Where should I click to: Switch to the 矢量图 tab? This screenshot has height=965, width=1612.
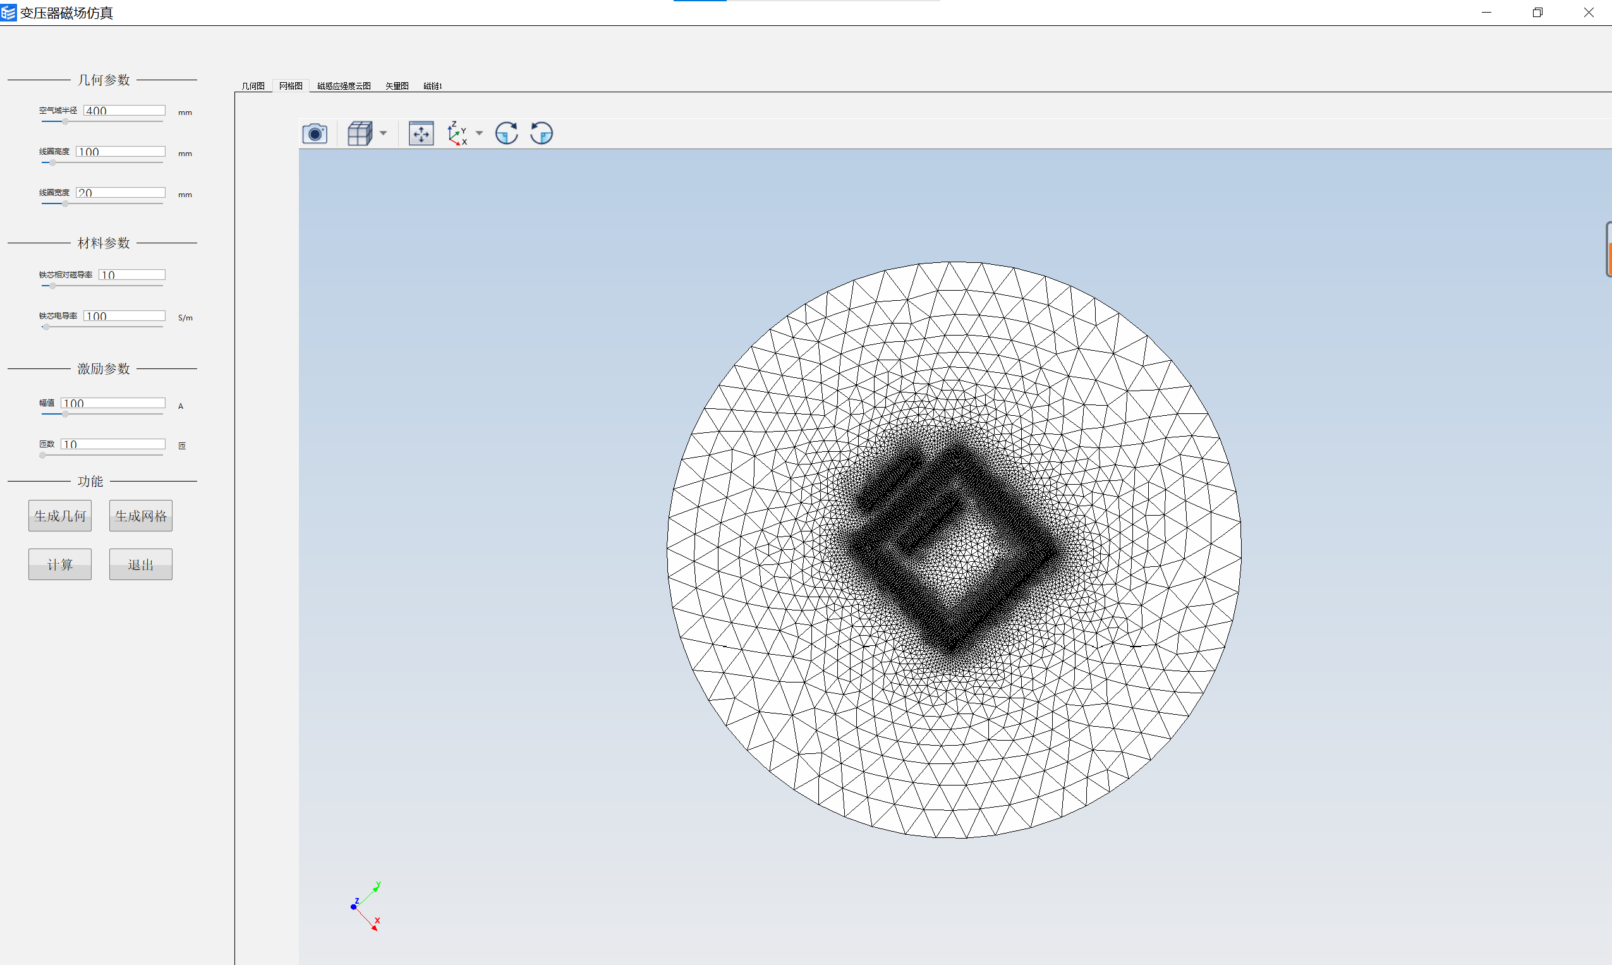point(397,86)
